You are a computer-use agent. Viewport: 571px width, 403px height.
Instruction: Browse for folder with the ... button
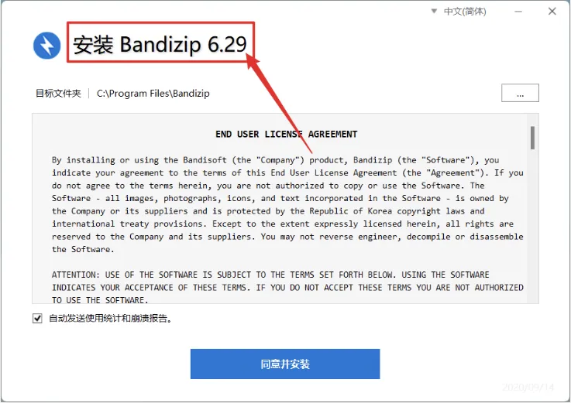point(520,93)
